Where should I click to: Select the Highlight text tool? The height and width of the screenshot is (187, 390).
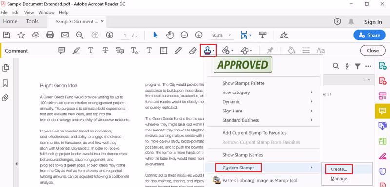click(x=76, y=51)
